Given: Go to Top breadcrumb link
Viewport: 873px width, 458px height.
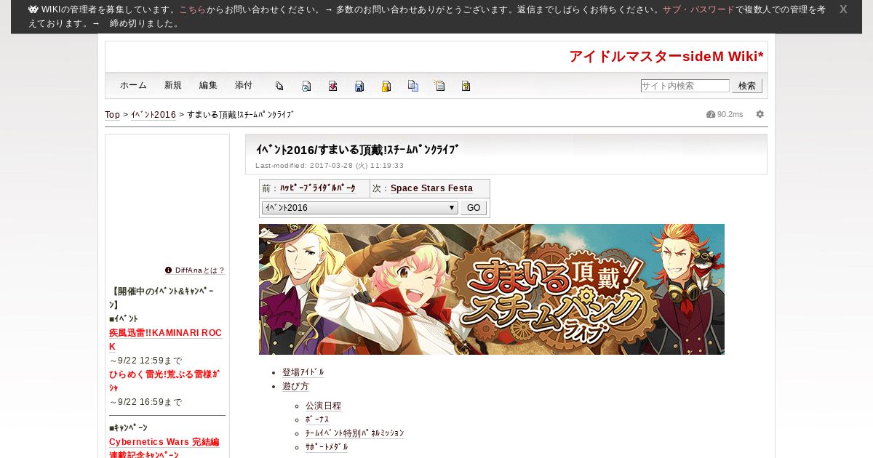Looking at the screenshot, I should (x=112, y=115).
